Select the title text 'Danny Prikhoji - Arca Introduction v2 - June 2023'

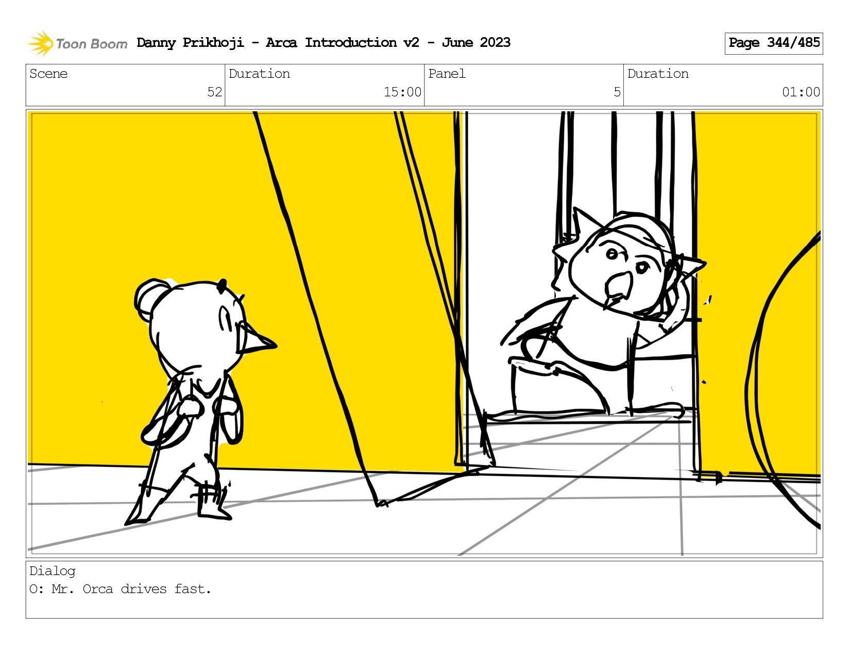324,43
